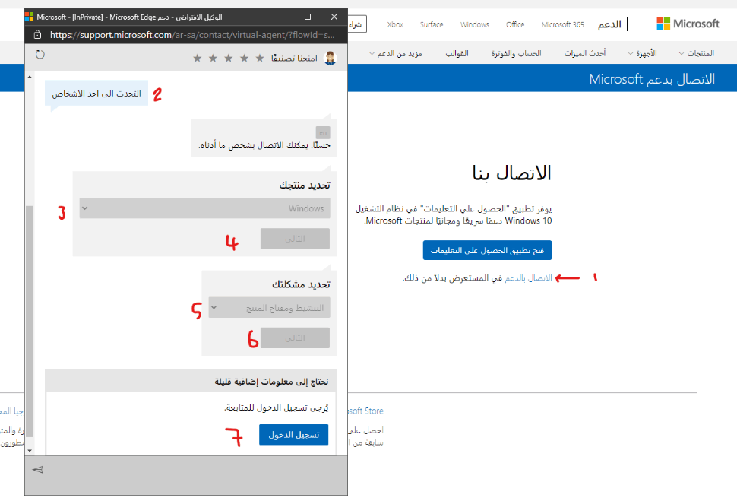737x501 pixels.
Task: Open الحساب والفوترة nav item
Action: click(x=516, y=54)
